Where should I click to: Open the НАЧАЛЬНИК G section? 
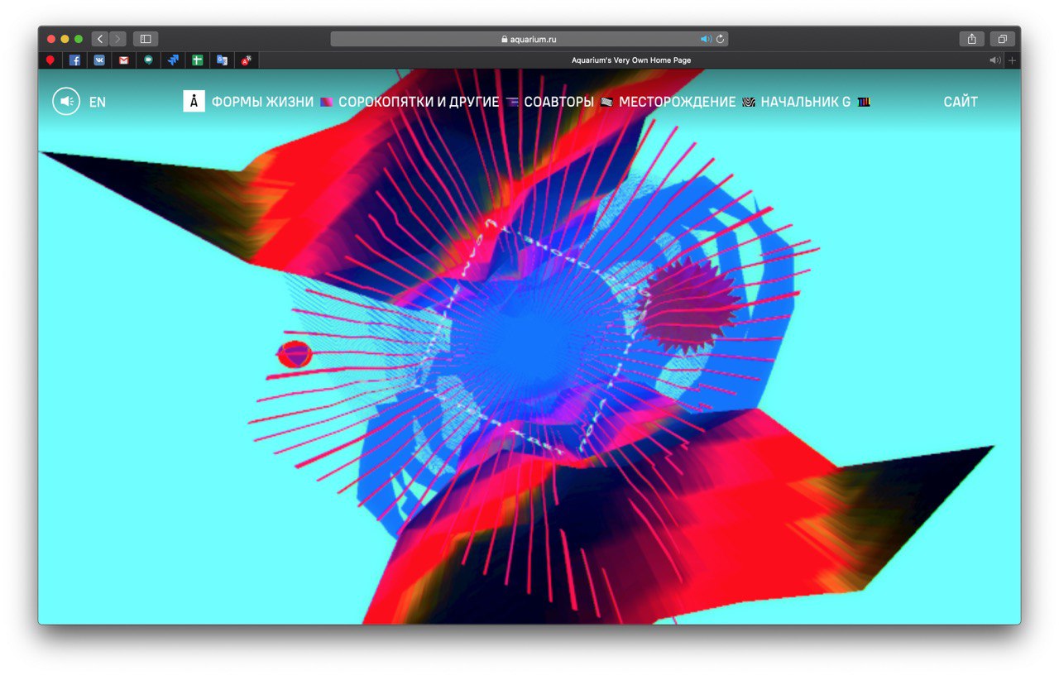806,103
